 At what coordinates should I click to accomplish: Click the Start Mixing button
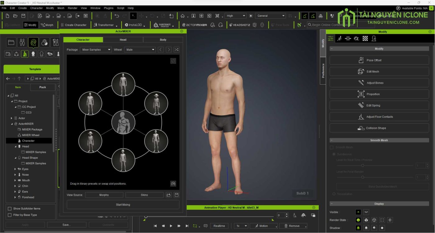[123, 204]
